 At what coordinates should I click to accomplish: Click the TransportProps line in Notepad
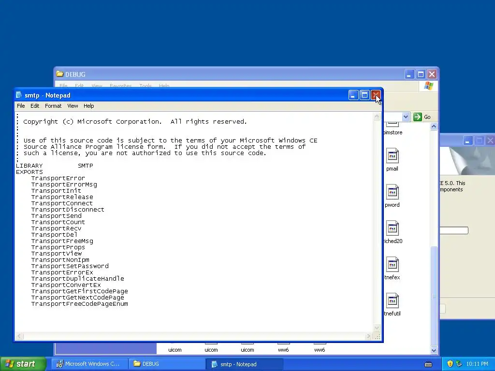tap(58, 247)
